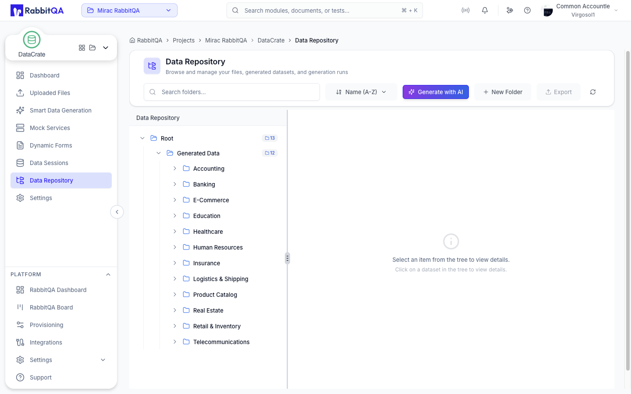This screenshot has height=394, width=631.
Task: Open the Mirac RabbitQA project dropdown
Action: pyautogui.click(x=129, y=11)
